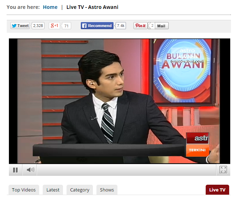Open video in fullscreen mode
Viewport: 237px width, 200px height.
223,170
